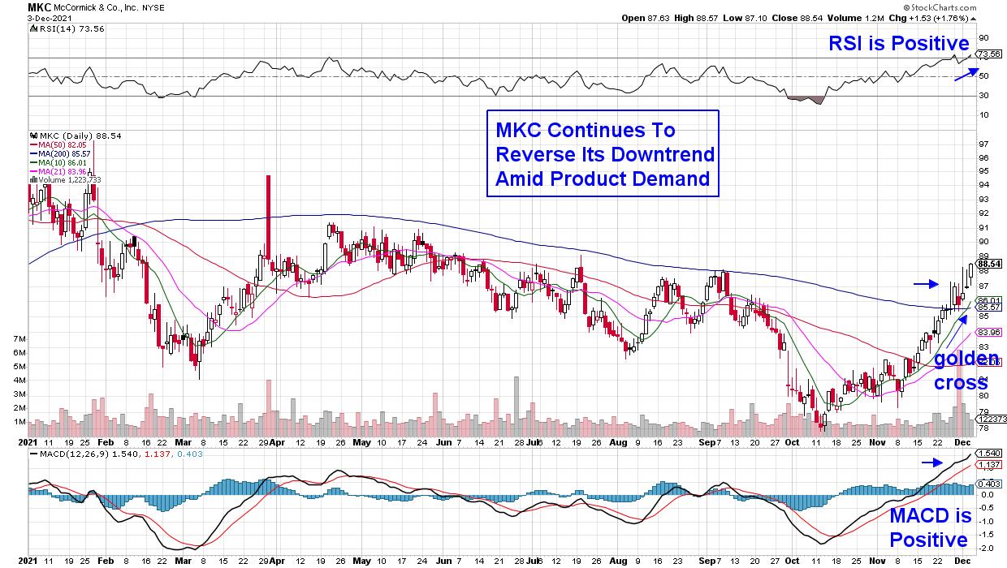This screenshot has width=1007, height=568.
Task: Click the MKC Continues To Reverse annotation box
Action: 603,154
